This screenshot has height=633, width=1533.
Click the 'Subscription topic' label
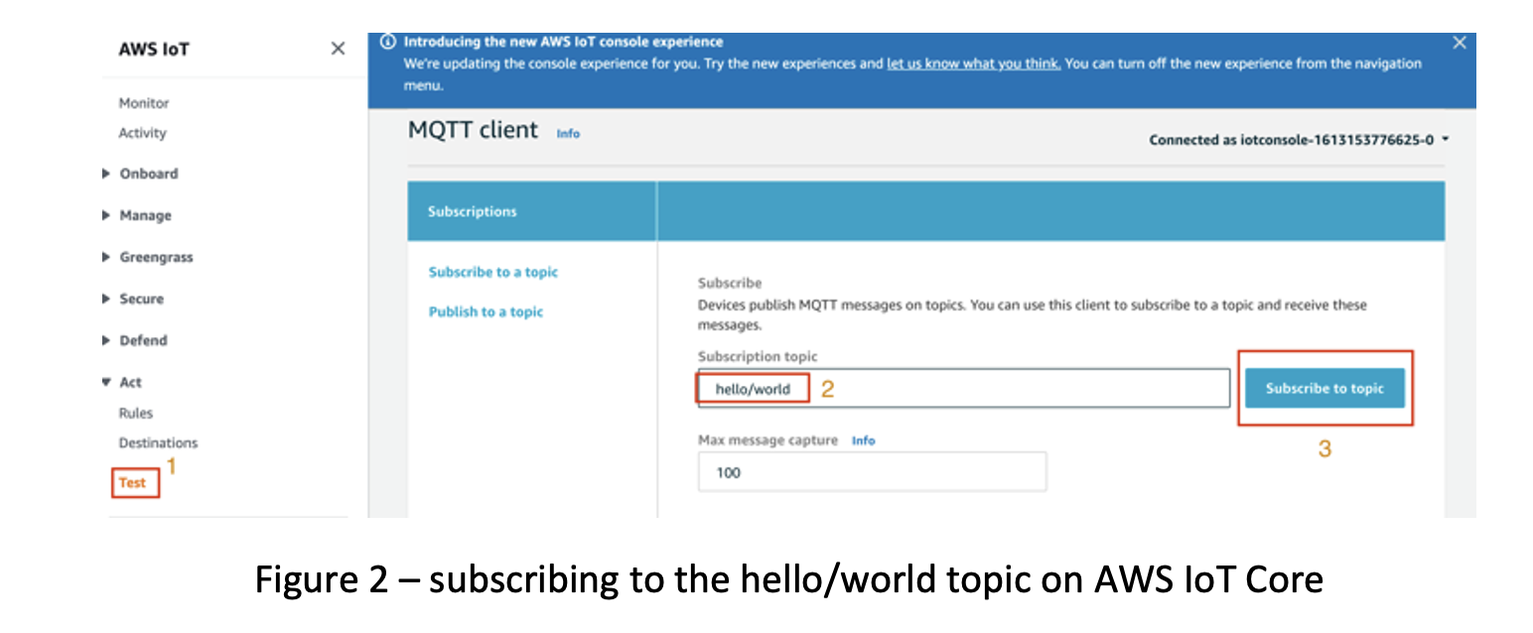coord(758,356)
